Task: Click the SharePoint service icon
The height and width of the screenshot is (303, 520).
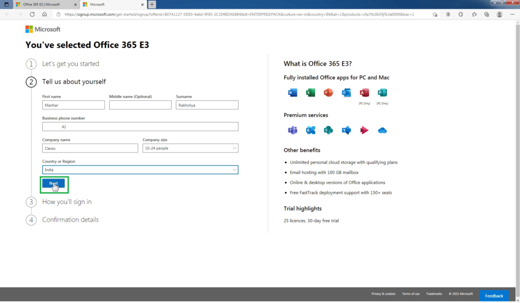Action: click(x=329, y=130)
